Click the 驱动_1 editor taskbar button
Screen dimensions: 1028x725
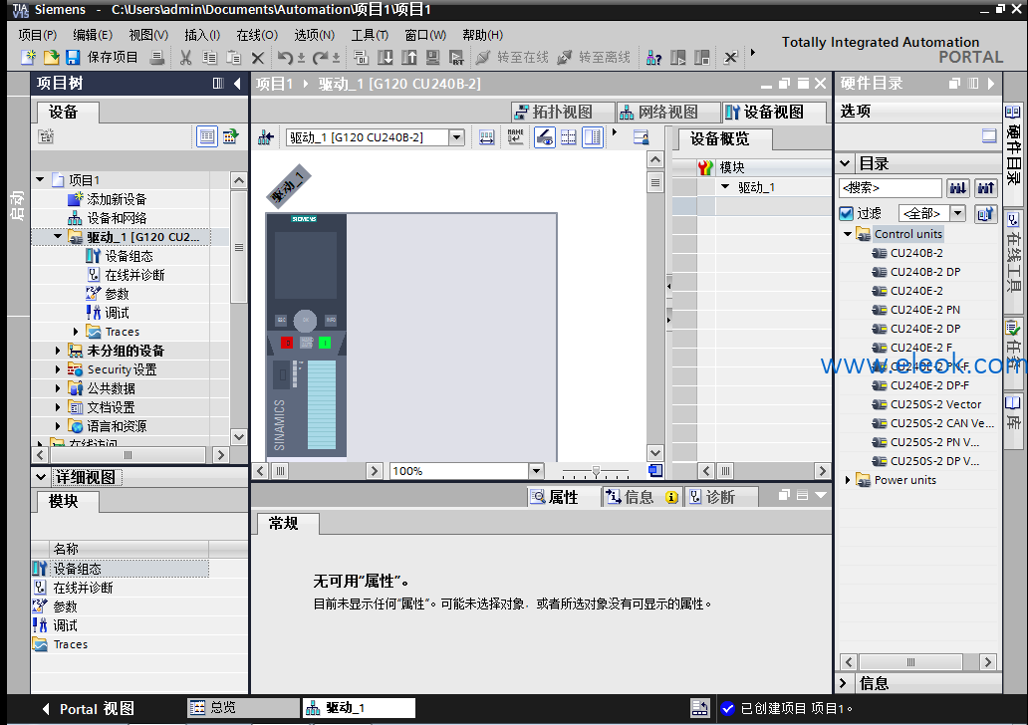pos(359,708)
